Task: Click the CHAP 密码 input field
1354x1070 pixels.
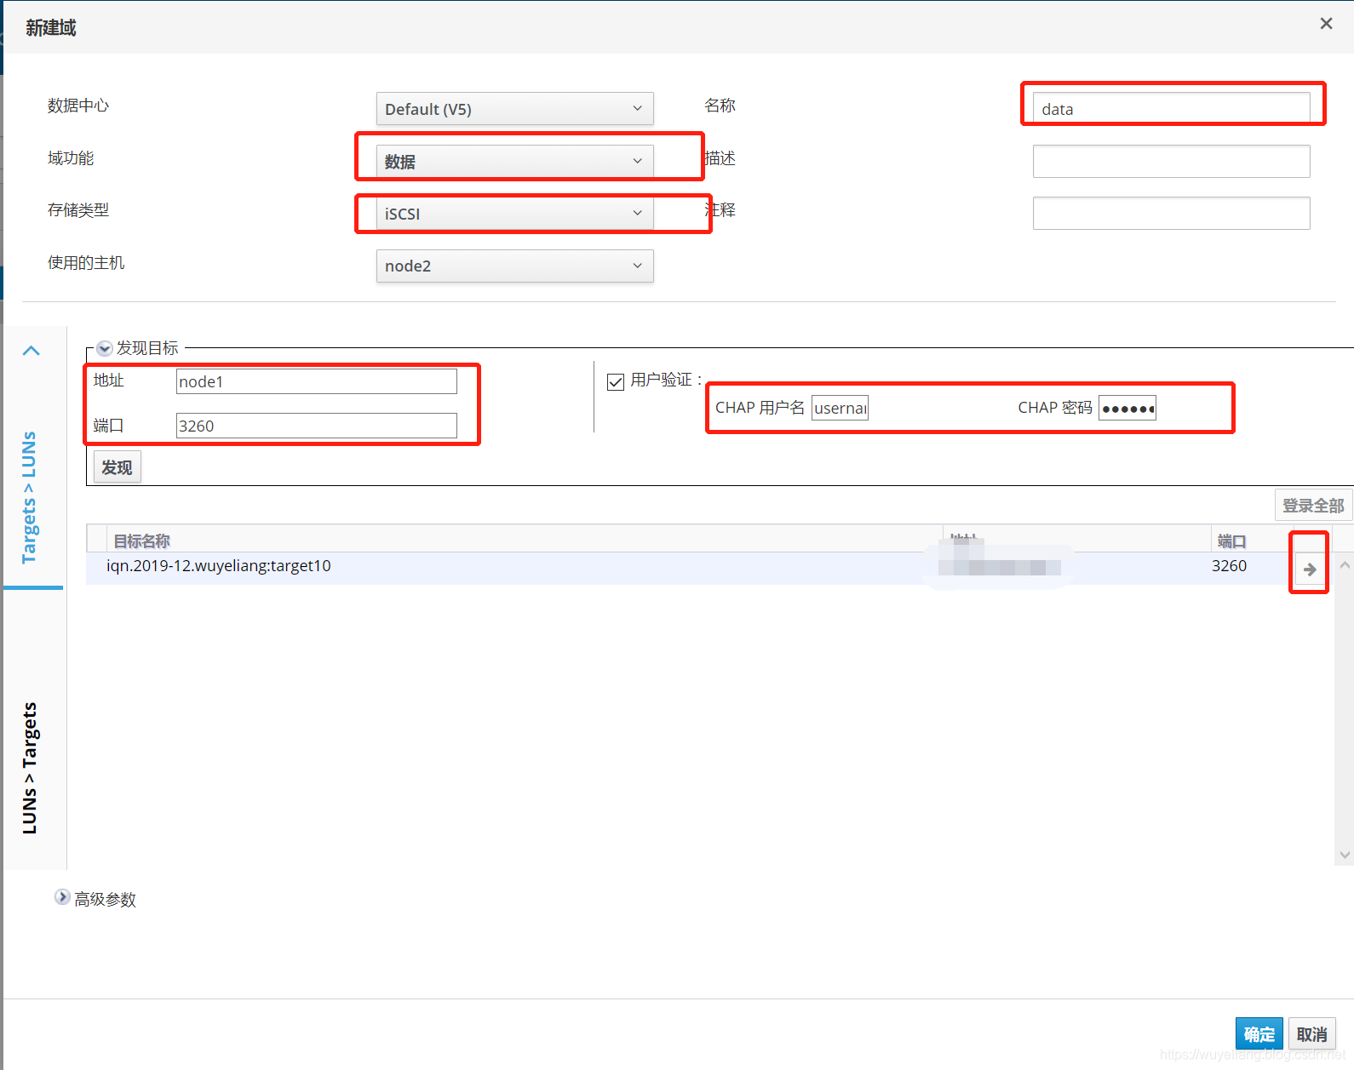Action: (x=1127, y=408)
